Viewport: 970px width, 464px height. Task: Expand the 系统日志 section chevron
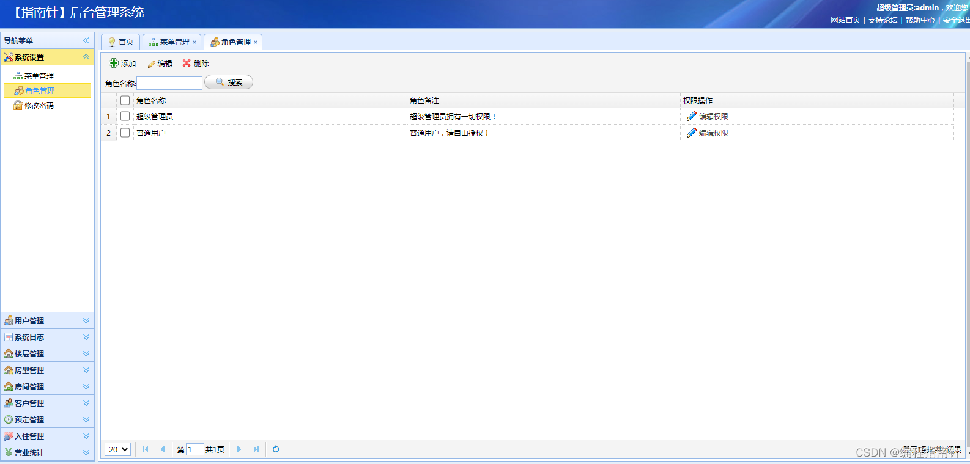86,337
